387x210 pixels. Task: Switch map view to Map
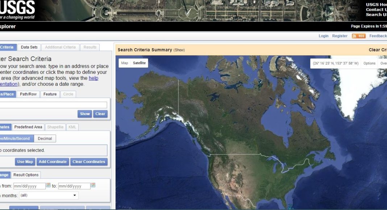[x=125, y=63]
